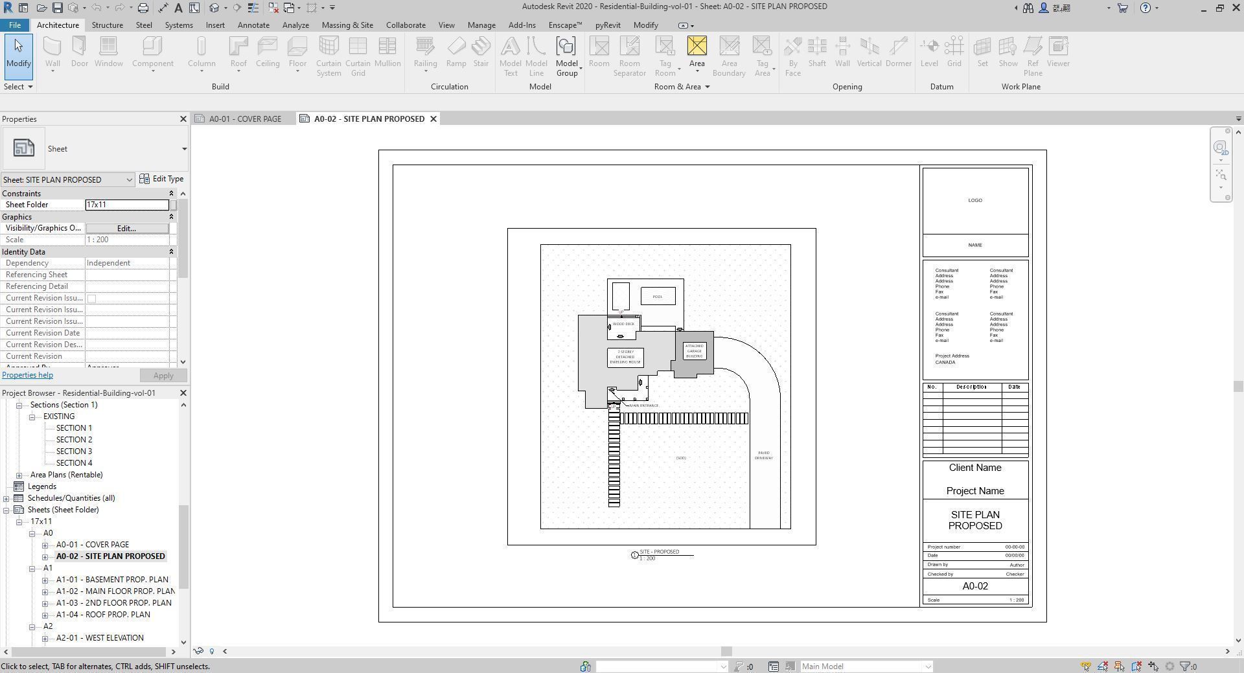
Task: Activate the Level datum tool
Action: click(929, 52)
